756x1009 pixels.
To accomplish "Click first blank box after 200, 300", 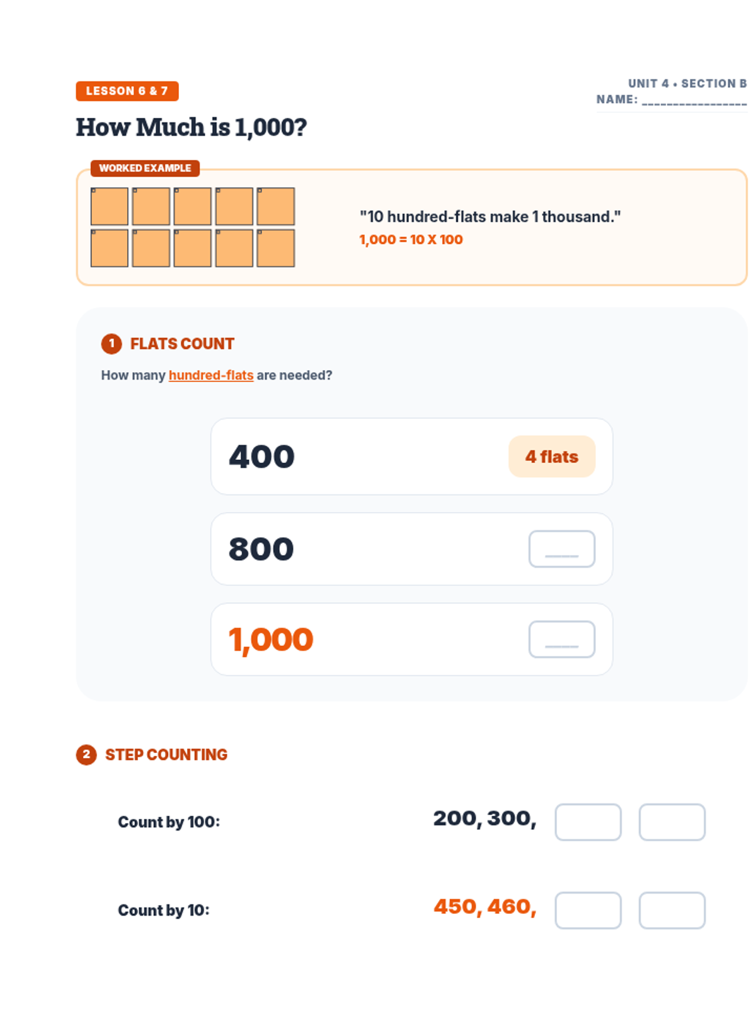I will (x=588, y=822).
